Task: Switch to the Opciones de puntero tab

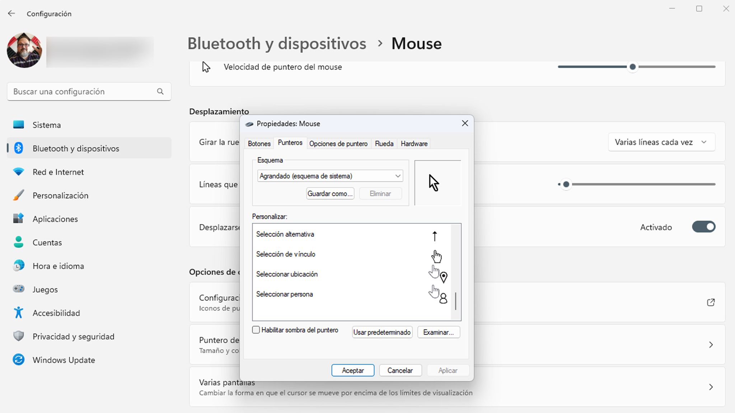Action: [338, 143]
